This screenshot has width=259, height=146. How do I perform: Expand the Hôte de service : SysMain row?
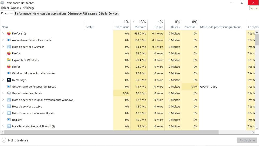pyautogui.click(x=3, y=47)
